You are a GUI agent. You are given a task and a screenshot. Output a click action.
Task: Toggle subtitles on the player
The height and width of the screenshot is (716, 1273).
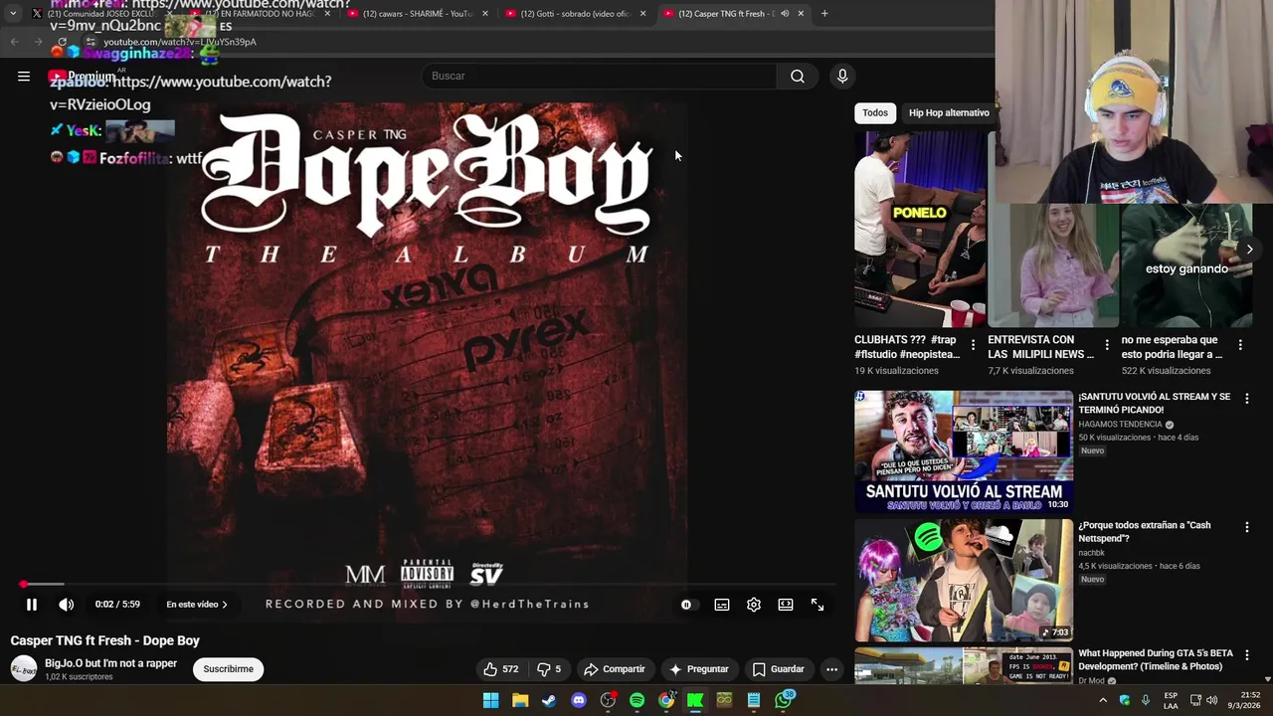(722, 605)
